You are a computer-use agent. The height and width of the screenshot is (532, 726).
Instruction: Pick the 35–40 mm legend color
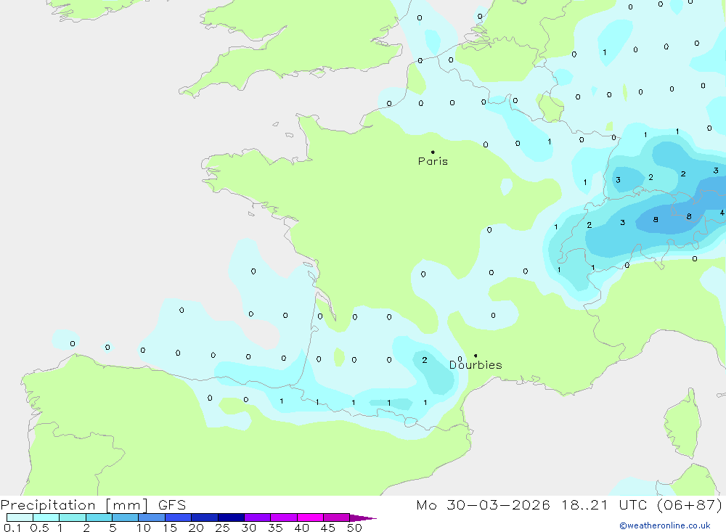coord(284,517)
